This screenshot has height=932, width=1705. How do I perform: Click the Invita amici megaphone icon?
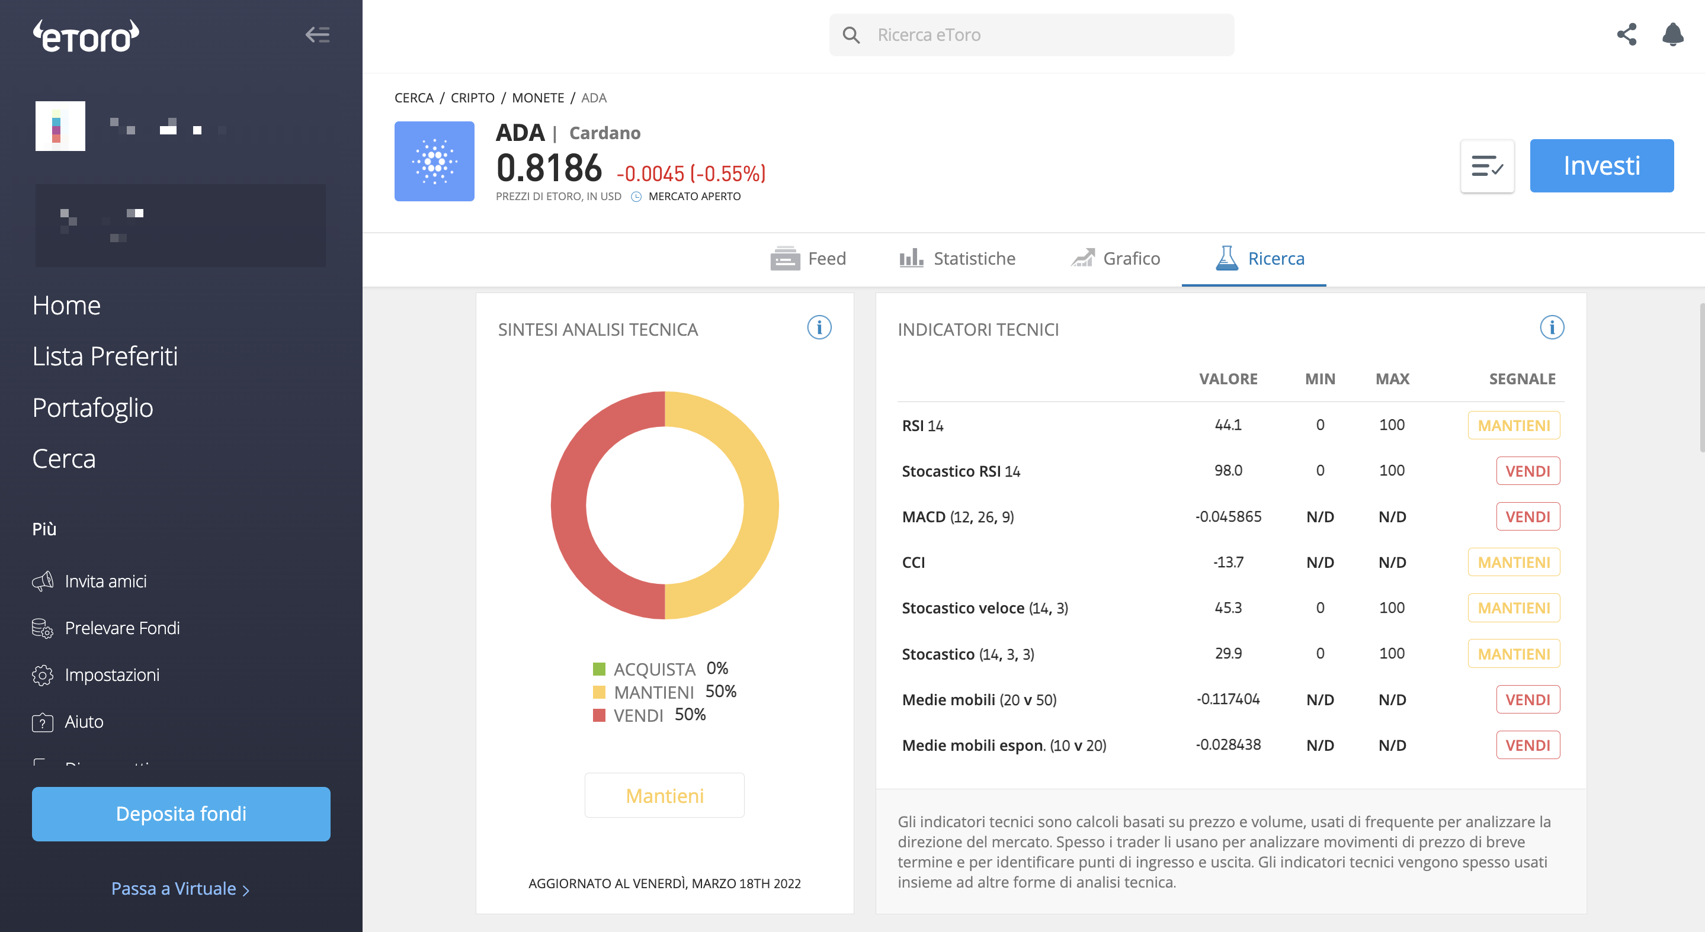pyautogui.click(x=43, y=581)
